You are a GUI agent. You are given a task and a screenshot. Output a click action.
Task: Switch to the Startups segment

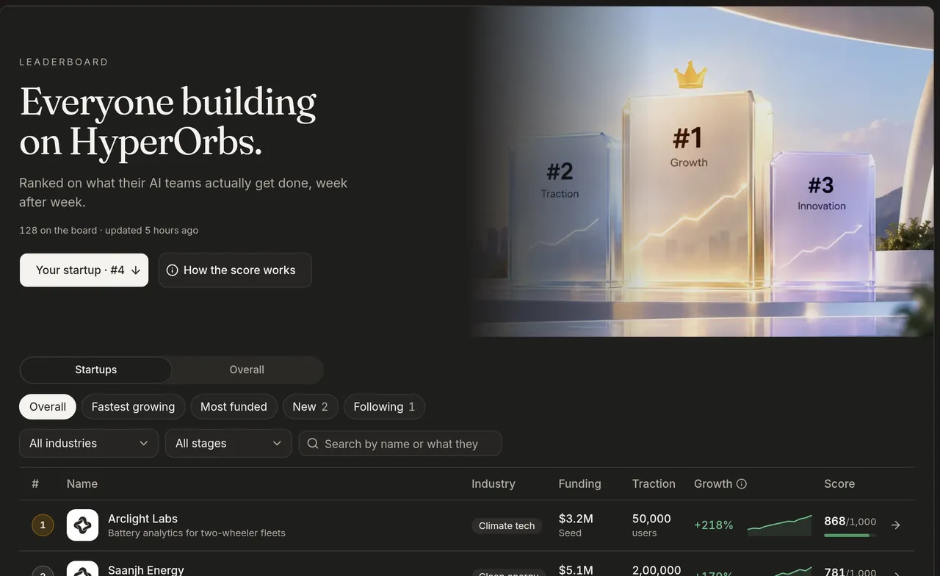click(95, 370)
